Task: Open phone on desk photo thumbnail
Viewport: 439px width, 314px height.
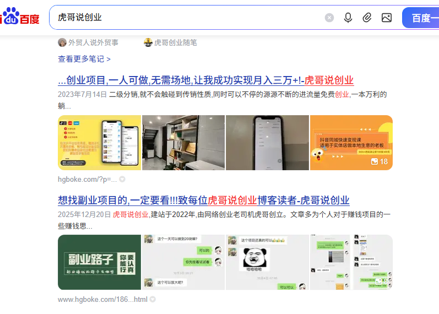Action: click(x=267, y=143)
